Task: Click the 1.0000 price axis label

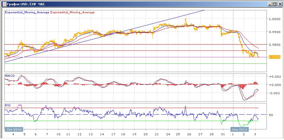Action: (275, 19)
